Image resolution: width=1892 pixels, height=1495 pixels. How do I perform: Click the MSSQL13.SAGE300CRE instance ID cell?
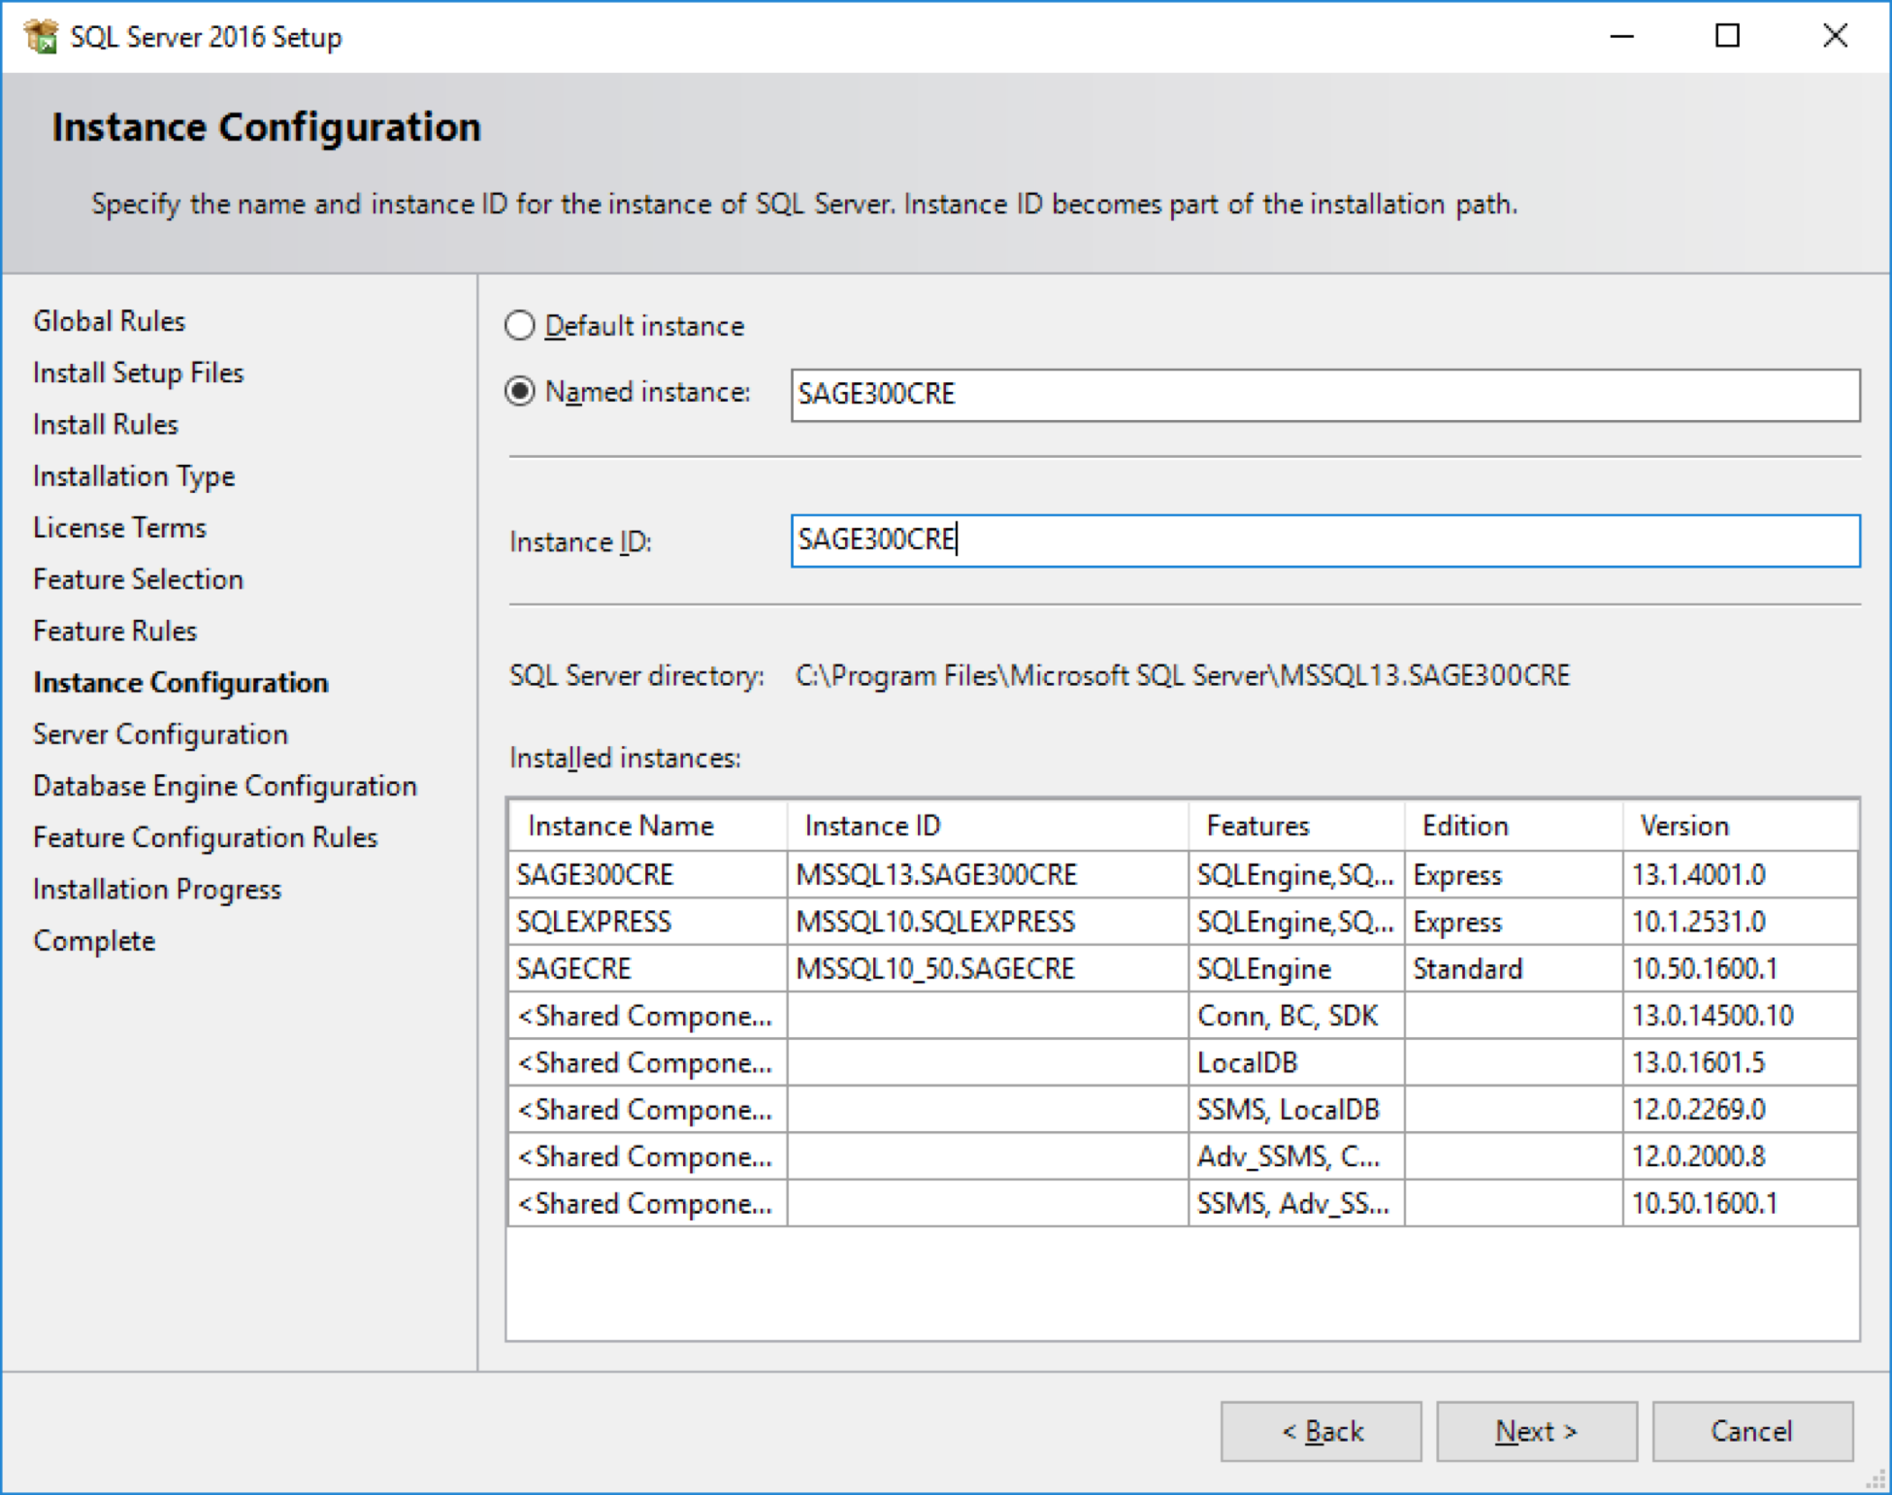(x=988, y=875)
